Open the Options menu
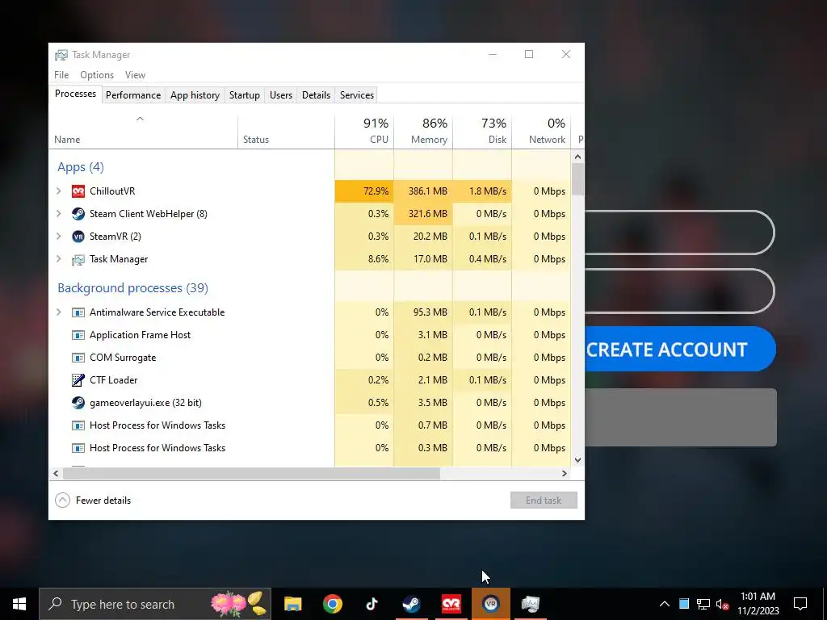Viewport: 827px width, 620px height. [97, 75]
